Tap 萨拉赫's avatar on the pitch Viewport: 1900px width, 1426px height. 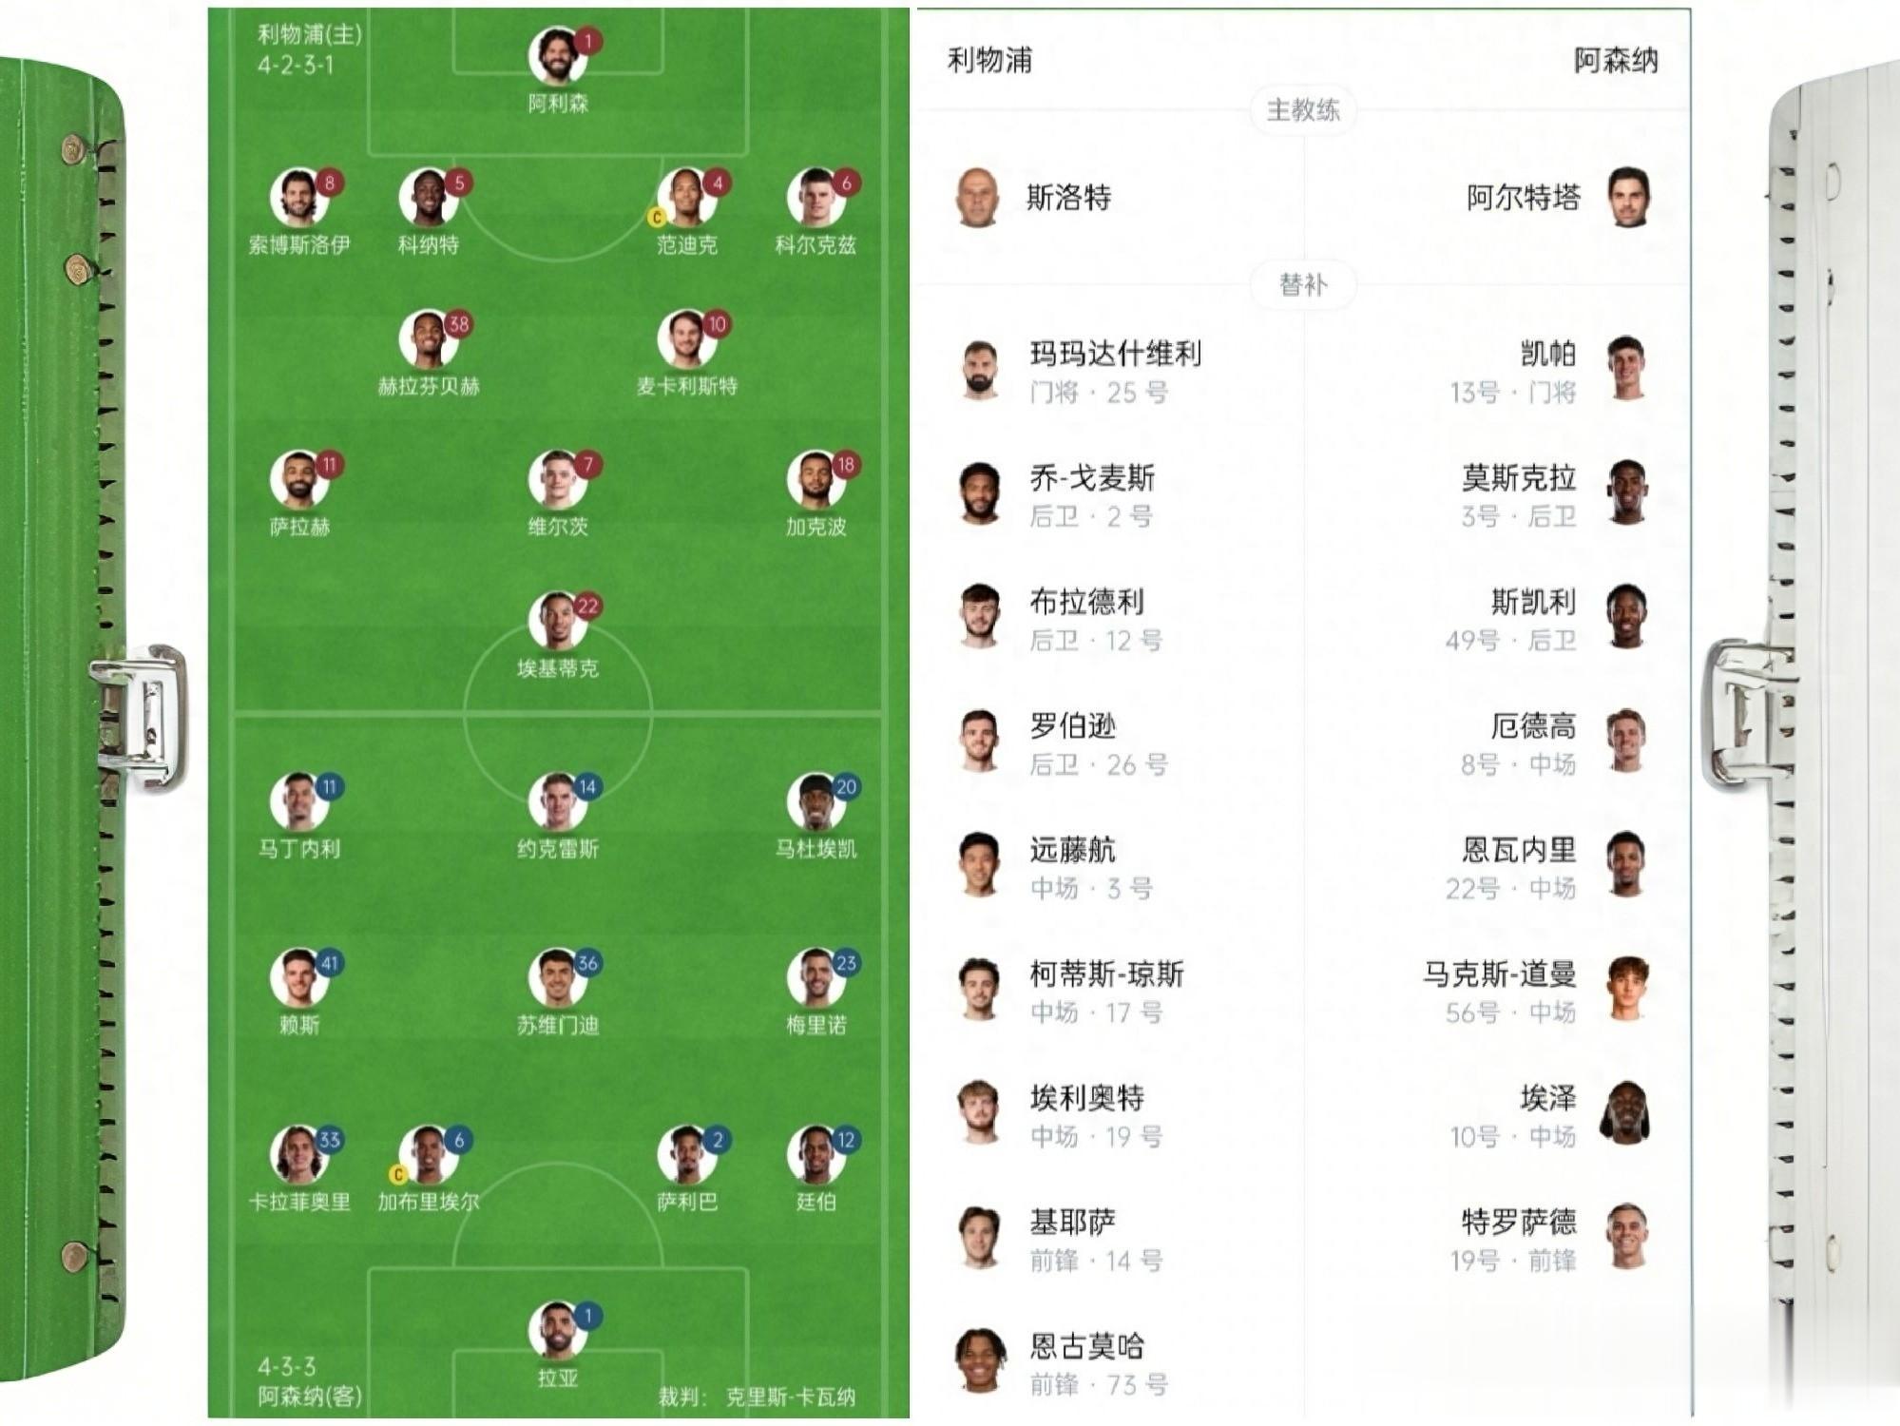tap(298, 479)
